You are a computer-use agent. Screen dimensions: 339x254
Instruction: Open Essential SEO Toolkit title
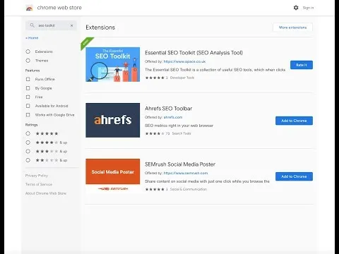pos(194,53)
